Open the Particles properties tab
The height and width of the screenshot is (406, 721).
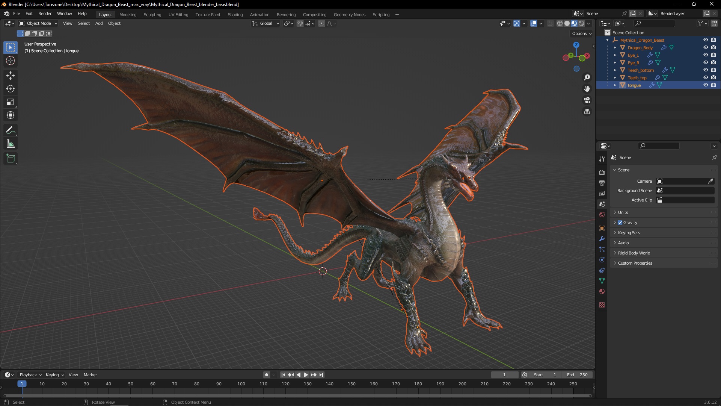pos(602,249)
